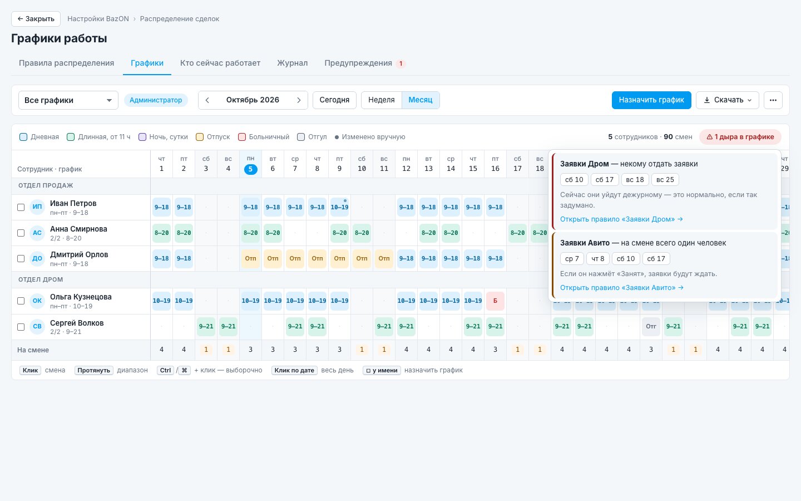
Task: Click the АС avatar of Анна Смирнова
Action: 37,233
